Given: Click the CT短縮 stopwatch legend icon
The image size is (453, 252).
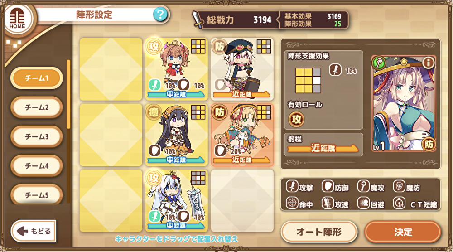Looking at the screenshot, I should tap(399, 203).
